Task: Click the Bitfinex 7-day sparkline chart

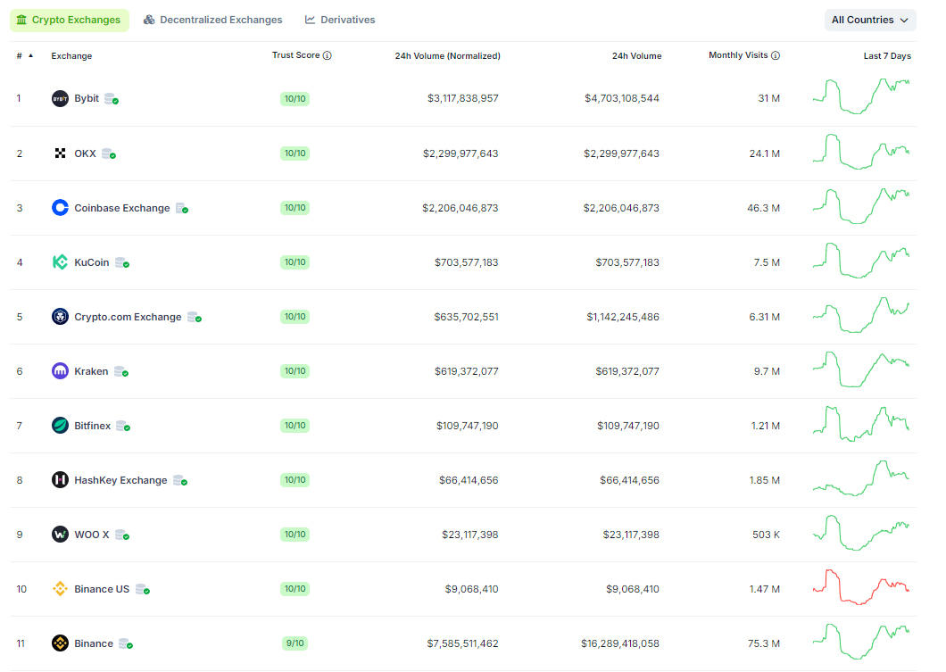Action: coord(861,424)
